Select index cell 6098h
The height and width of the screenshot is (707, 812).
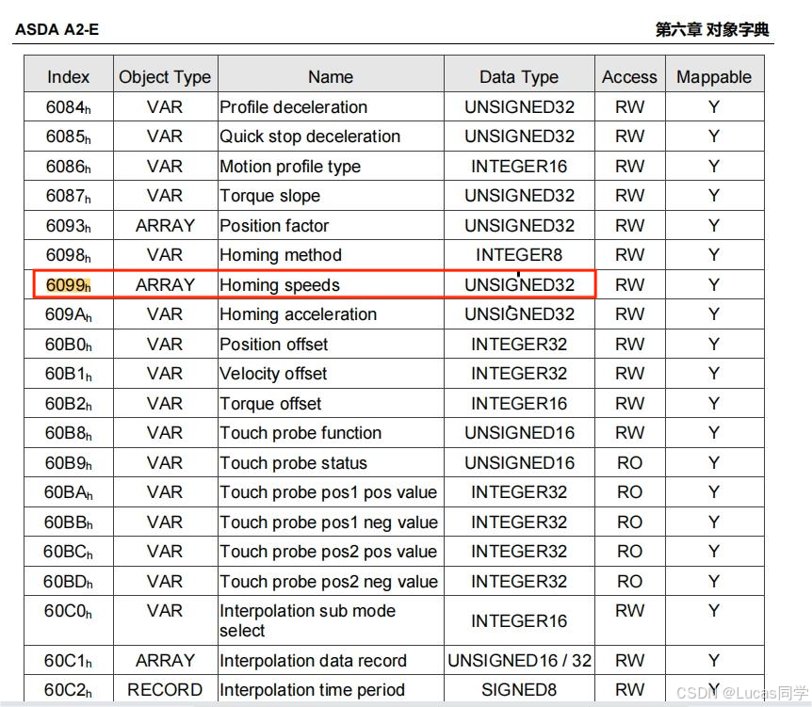pyautogui.click(x=69, y=255)
